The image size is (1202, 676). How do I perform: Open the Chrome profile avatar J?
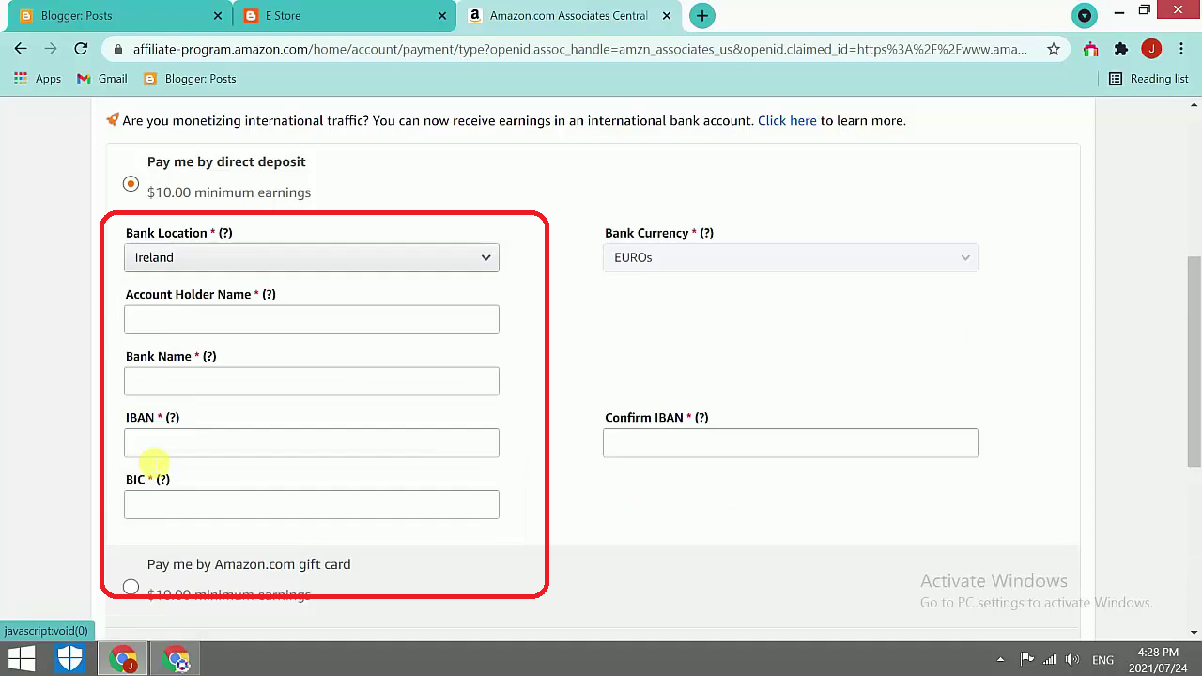1151,49
